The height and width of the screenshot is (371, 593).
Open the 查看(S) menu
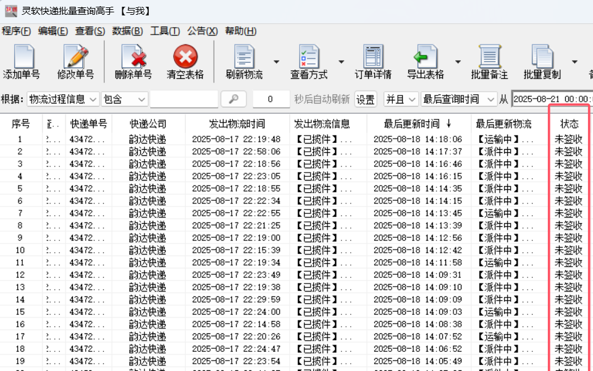pos(90,31)
